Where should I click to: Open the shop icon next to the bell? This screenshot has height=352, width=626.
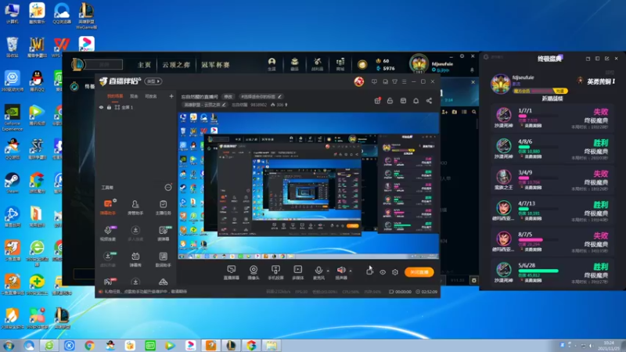coord(403,101)
